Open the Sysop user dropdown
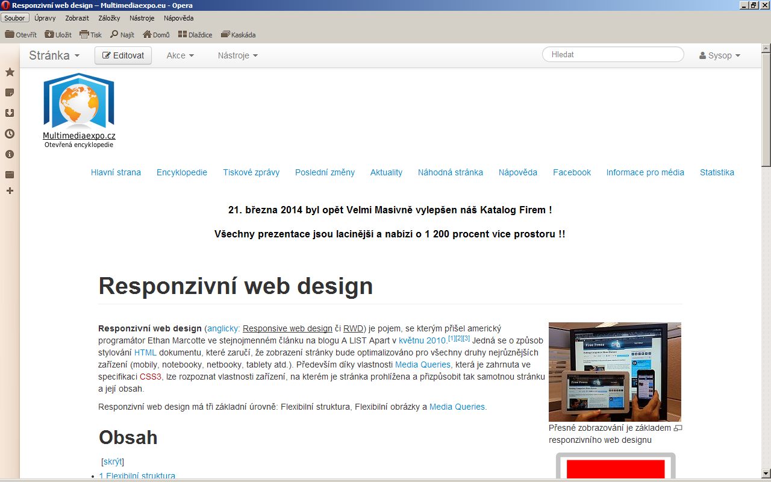Viewport: 771px width, 482px height. click(x=720, y=55)
